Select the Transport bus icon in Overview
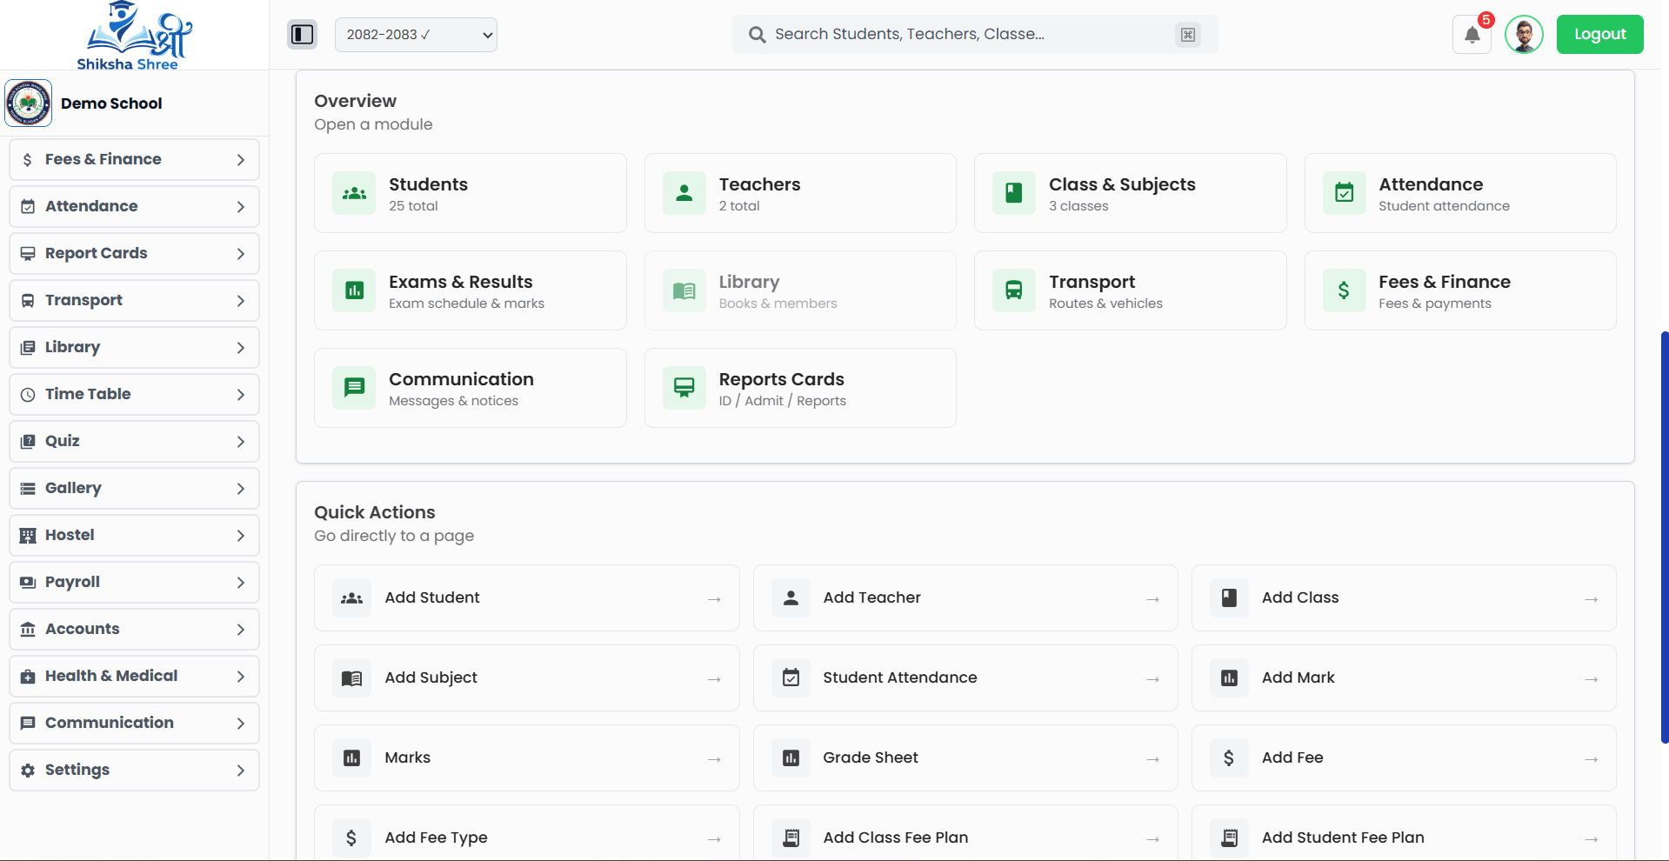Screen dimensions: 1669x861 (x=1013, y=290)
